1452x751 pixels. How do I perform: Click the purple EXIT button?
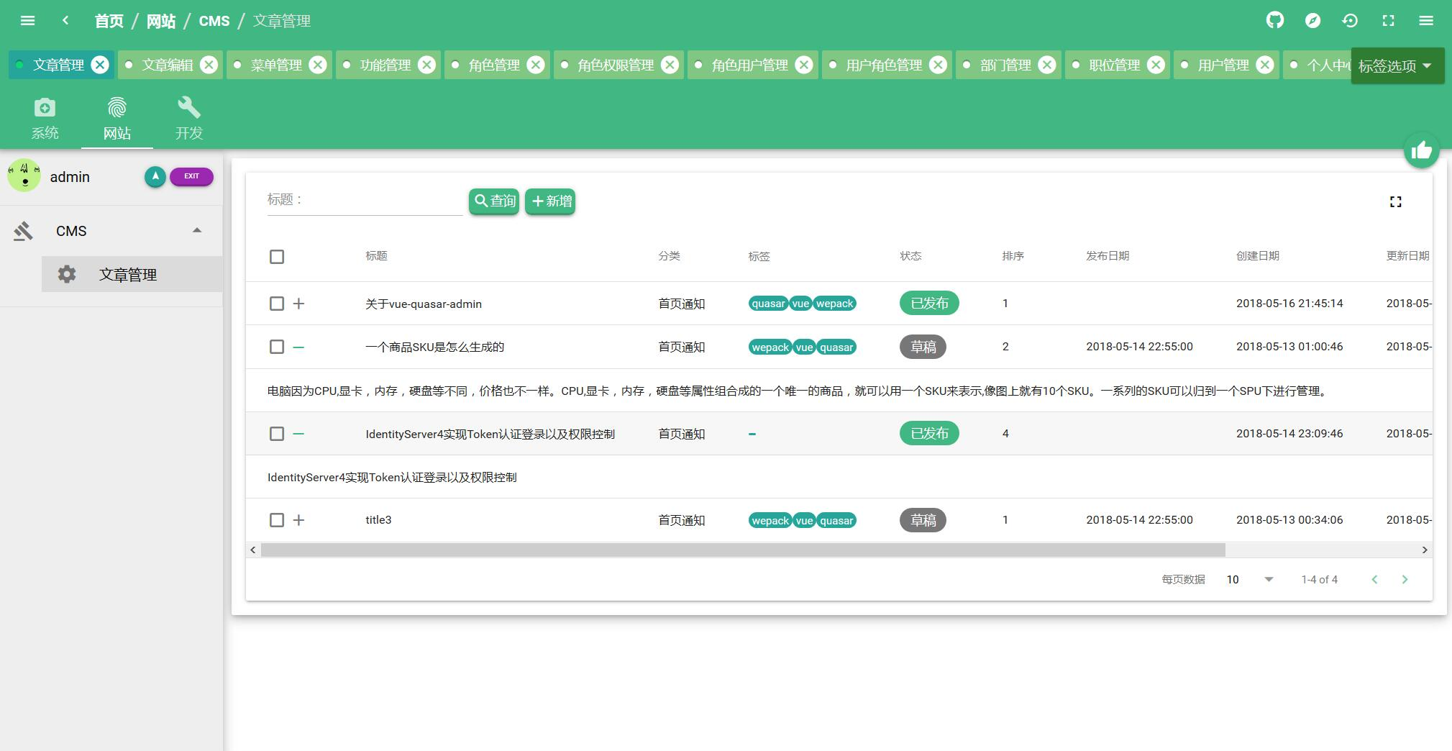tap(191, 176)
